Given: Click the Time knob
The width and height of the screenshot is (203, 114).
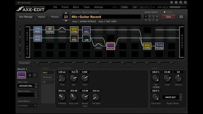Looking at the screenshot, I should point(62,79).
